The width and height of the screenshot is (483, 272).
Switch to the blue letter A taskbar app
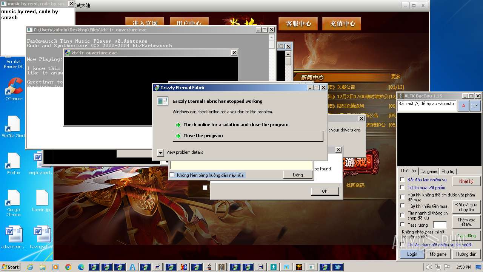coord(132,267)
